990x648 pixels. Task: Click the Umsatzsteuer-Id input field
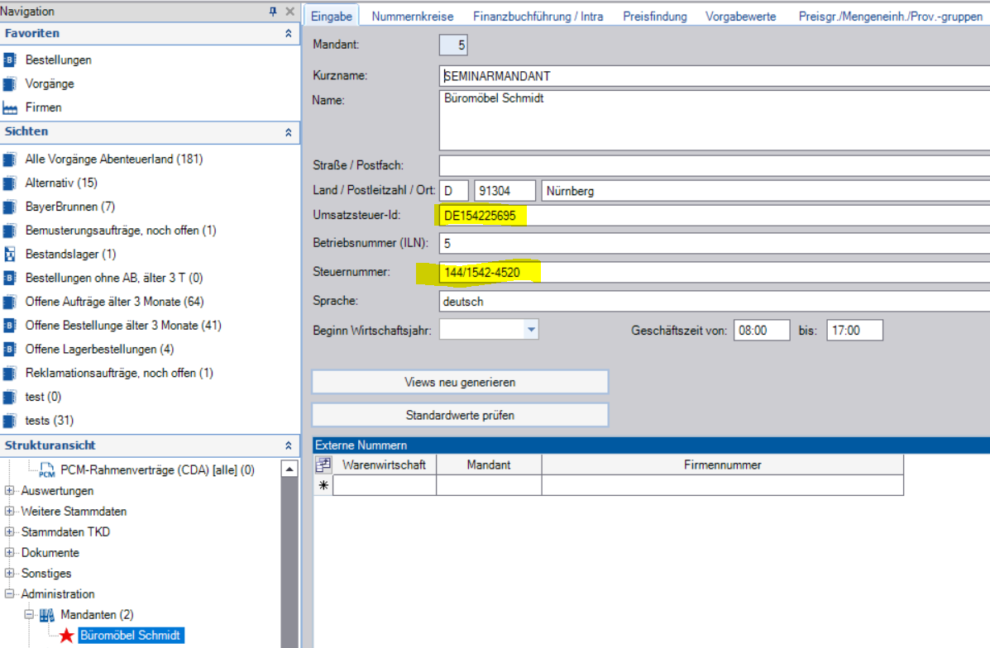coord(711,217)
